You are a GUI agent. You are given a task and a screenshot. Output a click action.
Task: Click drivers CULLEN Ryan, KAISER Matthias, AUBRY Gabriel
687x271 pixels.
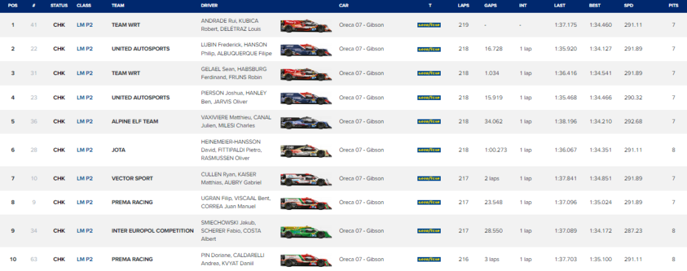click(x=231, y=178)
